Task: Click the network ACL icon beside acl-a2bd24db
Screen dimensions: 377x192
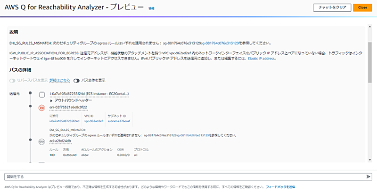Action: pyautogui.click(x=42, y=142)
